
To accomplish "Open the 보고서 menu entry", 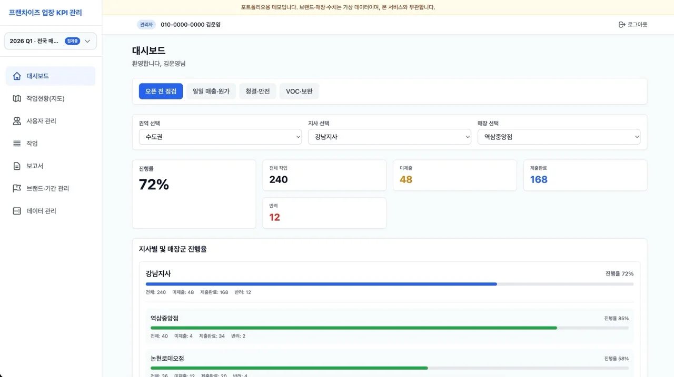I will tap(51, 166).
